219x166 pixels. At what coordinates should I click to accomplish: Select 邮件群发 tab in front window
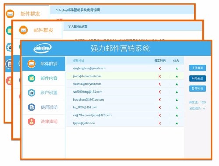(x=44, y=64)
